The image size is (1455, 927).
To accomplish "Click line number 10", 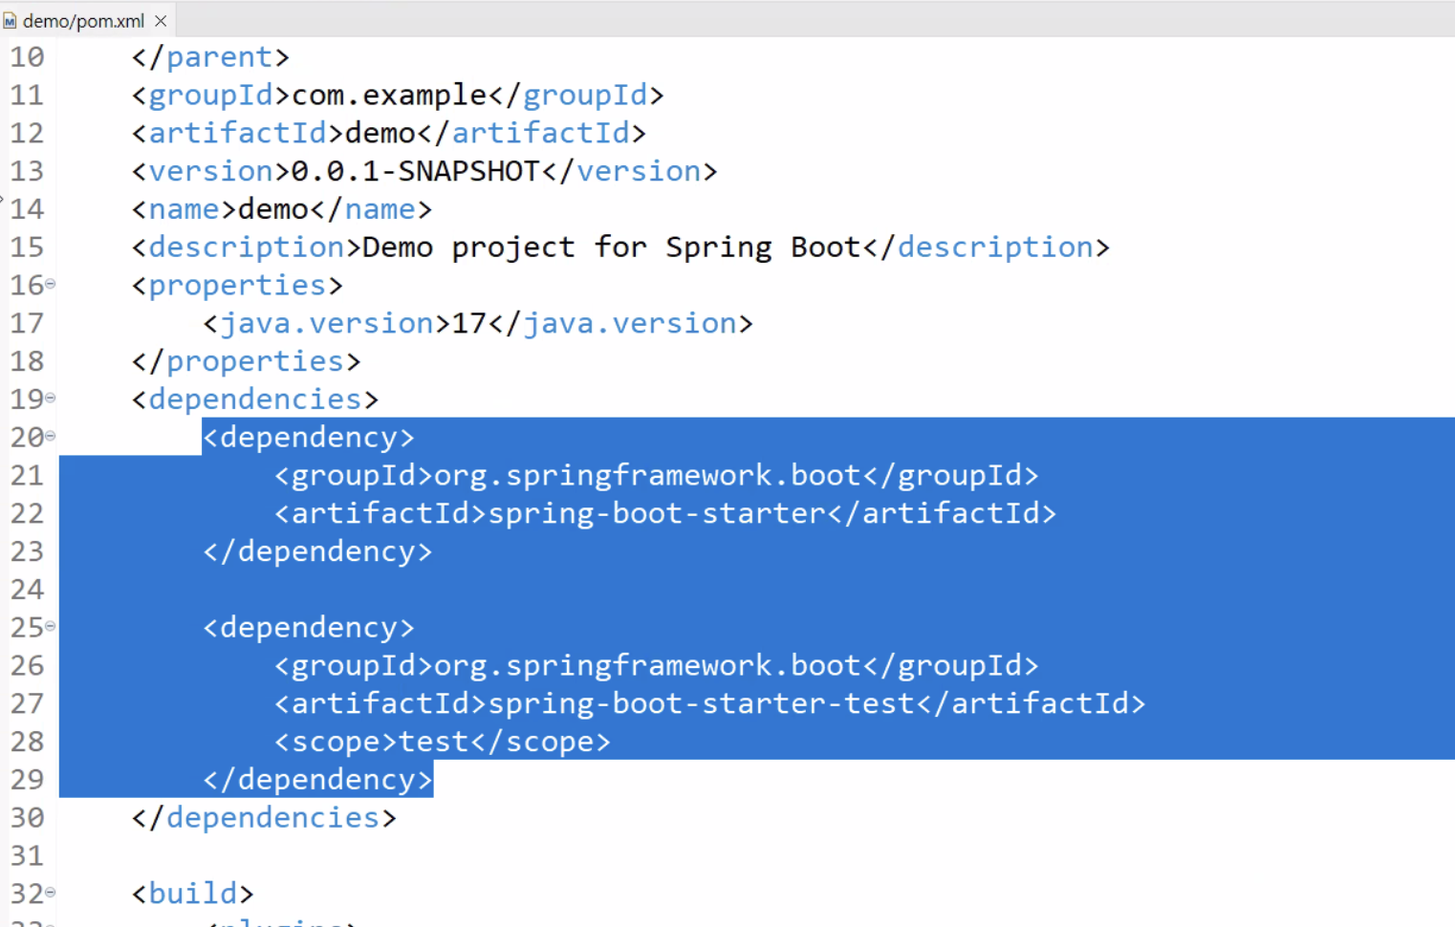I will tap(27, 57).
